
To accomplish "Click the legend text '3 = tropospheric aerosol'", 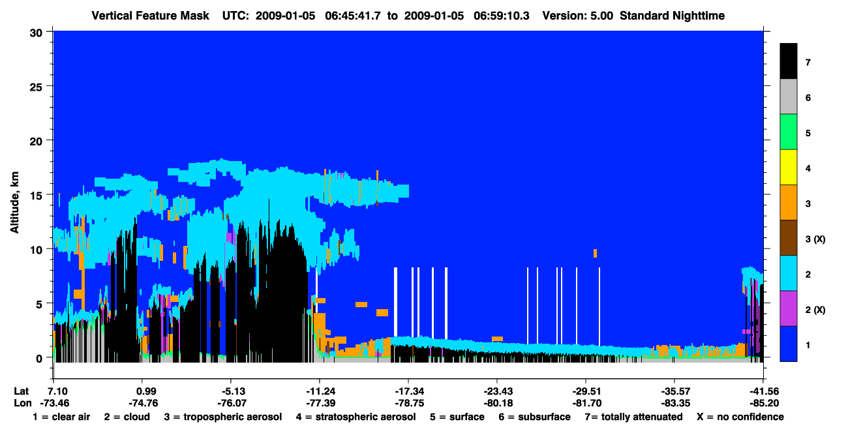I will click(222, 417).
